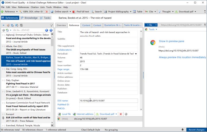This screenshot has width=207, height=132.
Task: Open the Tasks workspace
Action: 45,18
